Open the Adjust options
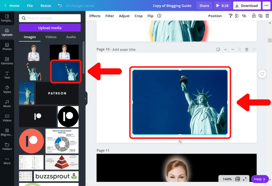272x186 pixels. tap(124, 16)
